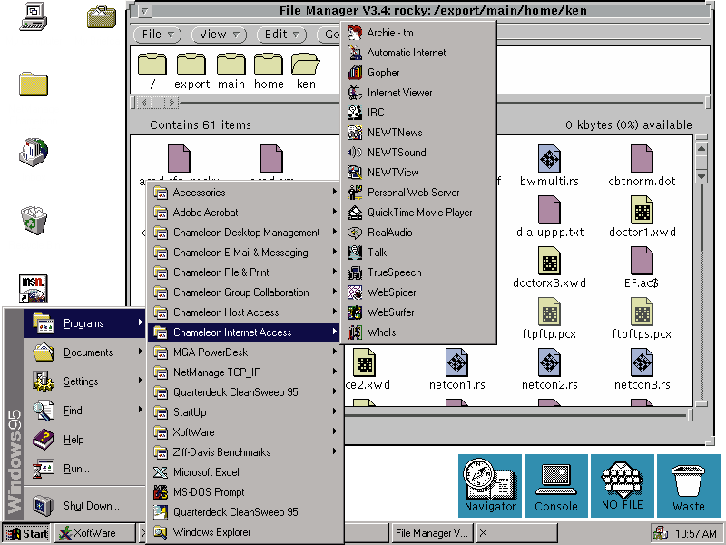Open the File dropdown in File Manager
The width and height of the screenshot is (726, 545).
pos(157,35)
